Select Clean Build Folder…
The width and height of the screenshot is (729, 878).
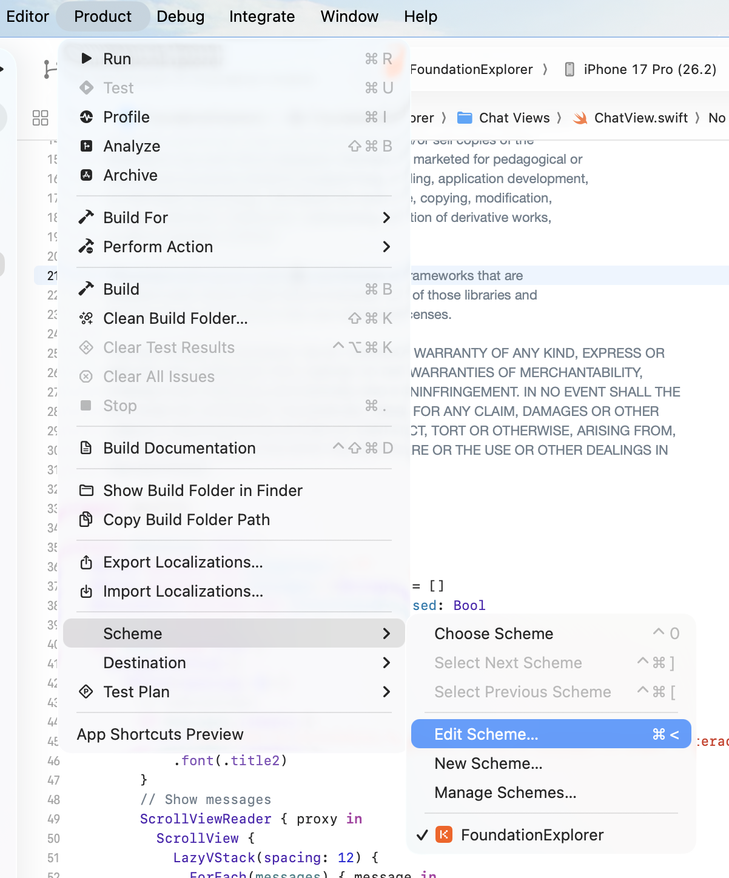pyautogui.click(x=234, y=318)
